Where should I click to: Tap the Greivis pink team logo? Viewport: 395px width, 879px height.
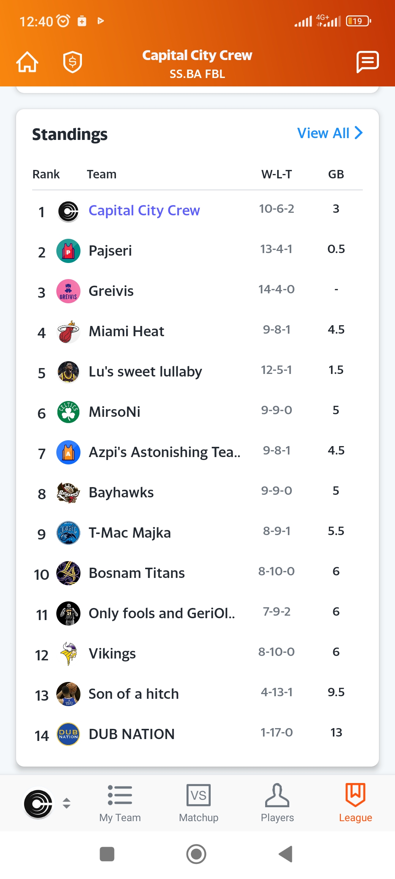click(x=68, y=291)
